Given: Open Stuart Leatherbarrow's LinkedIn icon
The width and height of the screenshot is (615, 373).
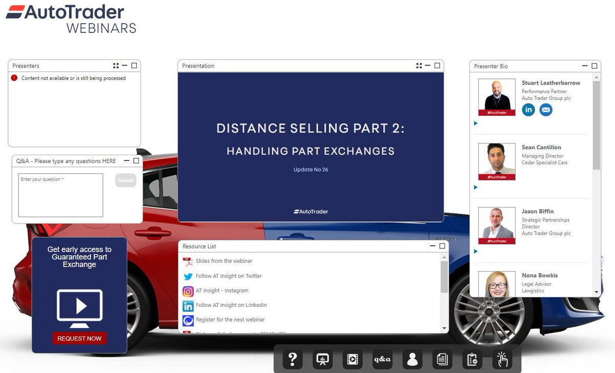Looking at the screenshot, I should point(528,110).
